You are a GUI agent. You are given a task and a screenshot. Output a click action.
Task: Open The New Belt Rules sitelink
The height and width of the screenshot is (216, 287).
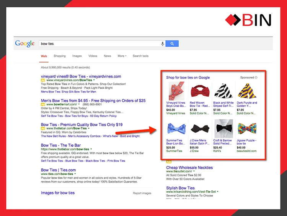pos(53,136)
